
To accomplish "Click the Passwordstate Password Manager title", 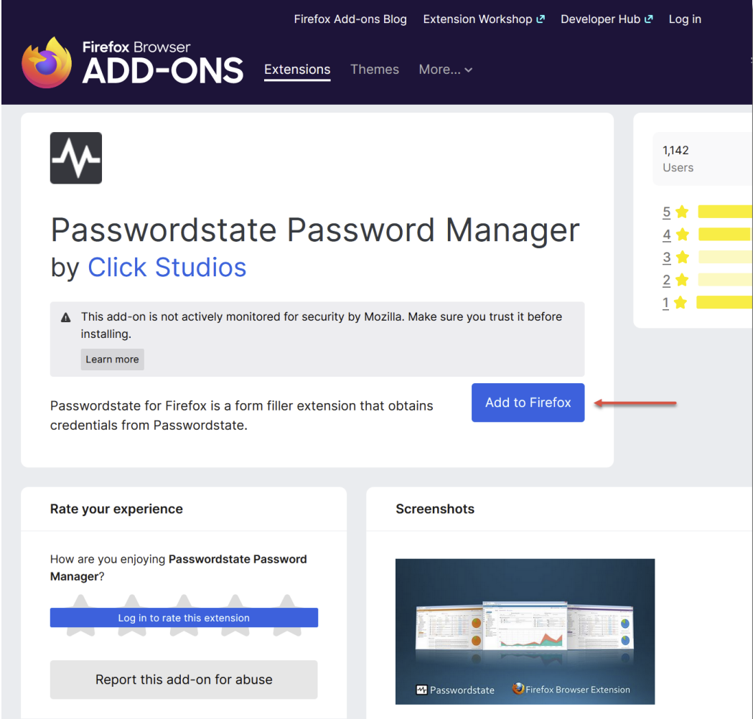I will pyautogui.click(x=315, y=230).
